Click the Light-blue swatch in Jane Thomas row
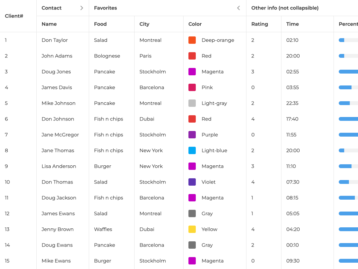This screenshot has height=269, width=358. click(192, 151)
